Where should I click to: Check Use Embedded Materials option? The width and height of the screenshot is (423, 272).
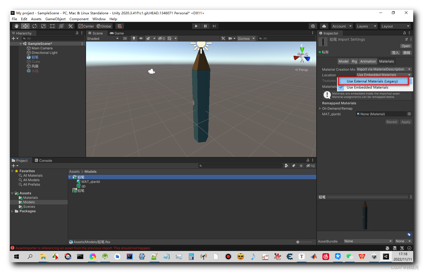click(368, 87)
